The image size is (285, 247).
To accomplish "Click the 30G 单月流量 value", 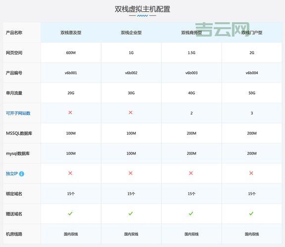I will [x=131, y=93].
